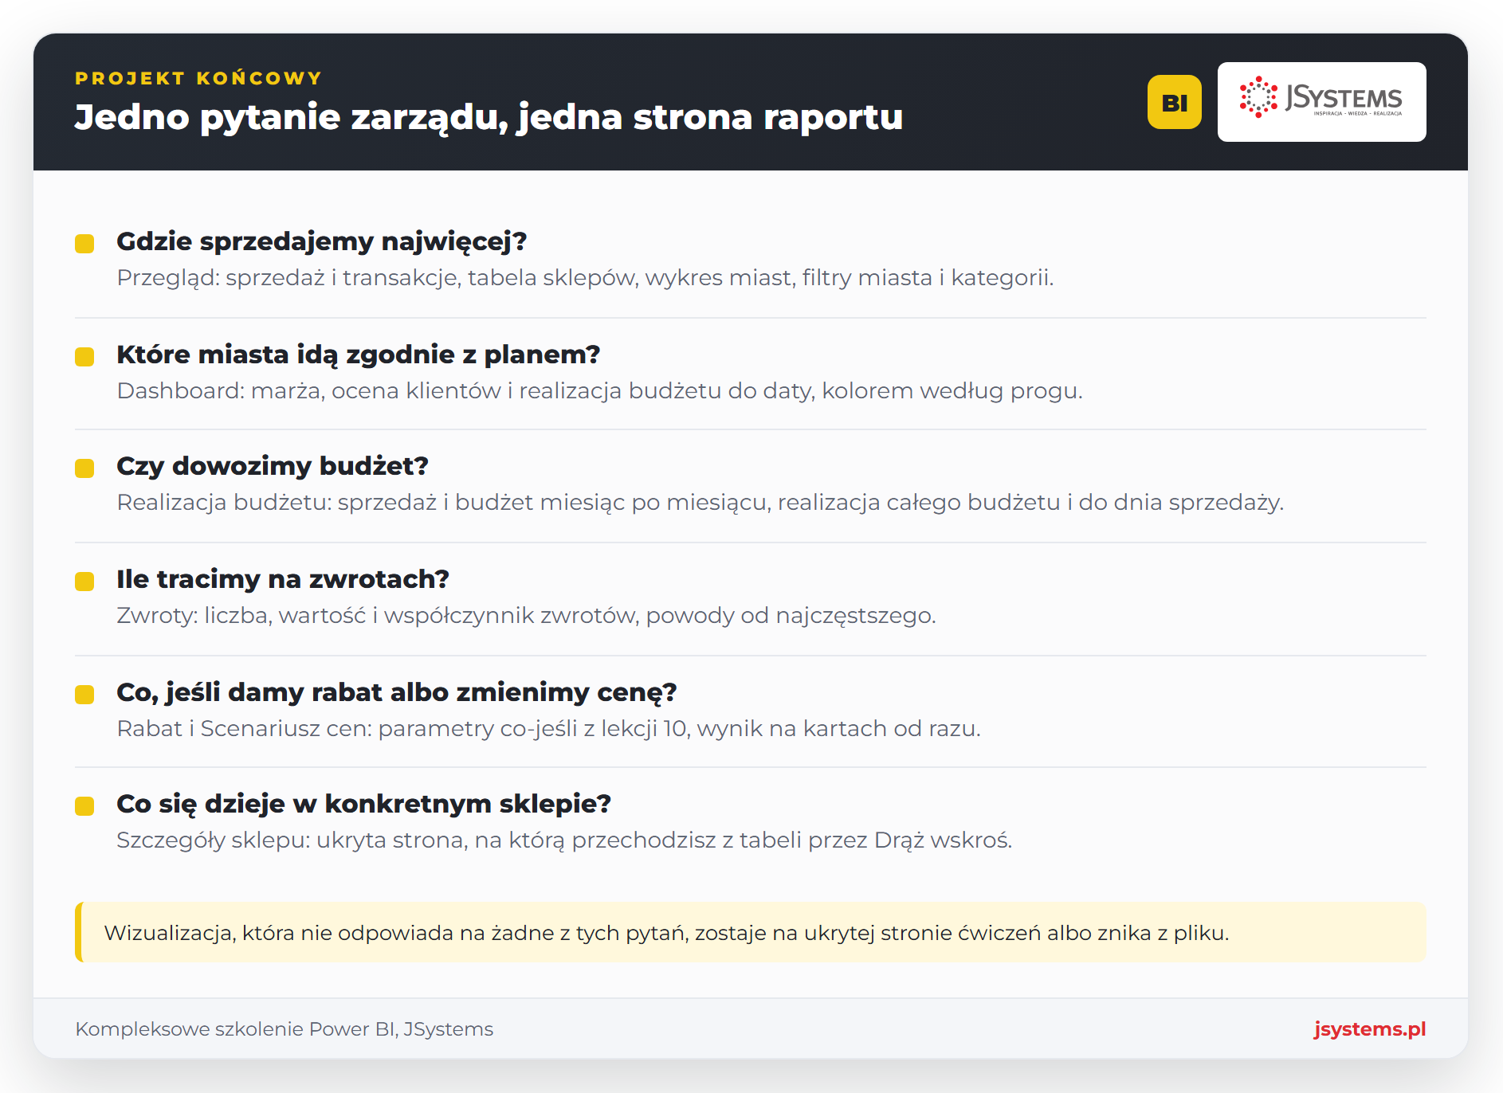Click the JSystems logo
This screenshot has height=1093, width=1503.
pos(1321,102)
